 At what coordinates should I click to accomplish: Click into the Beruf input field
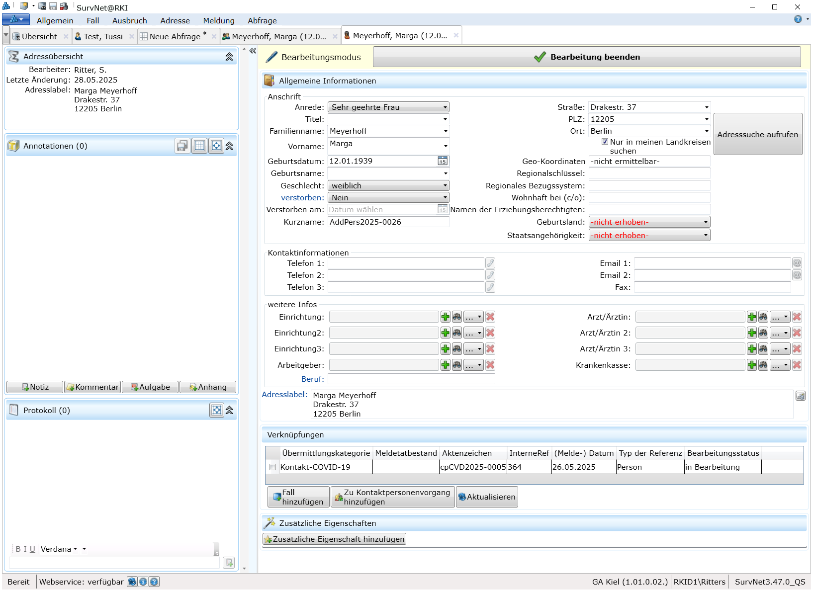pyautogui.click(x=411, y=379)
